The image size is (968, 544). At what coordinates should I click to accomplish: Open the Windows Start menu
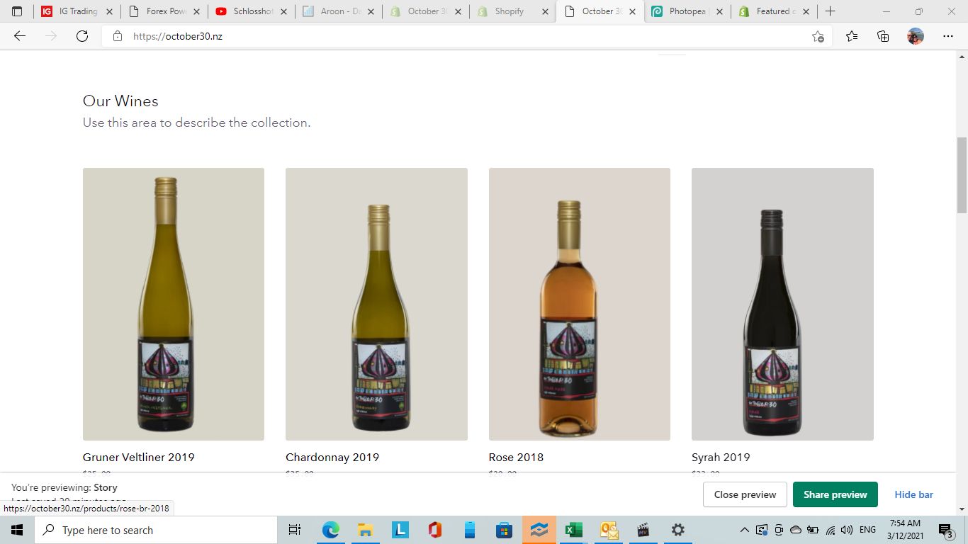(x=17, y=530)
